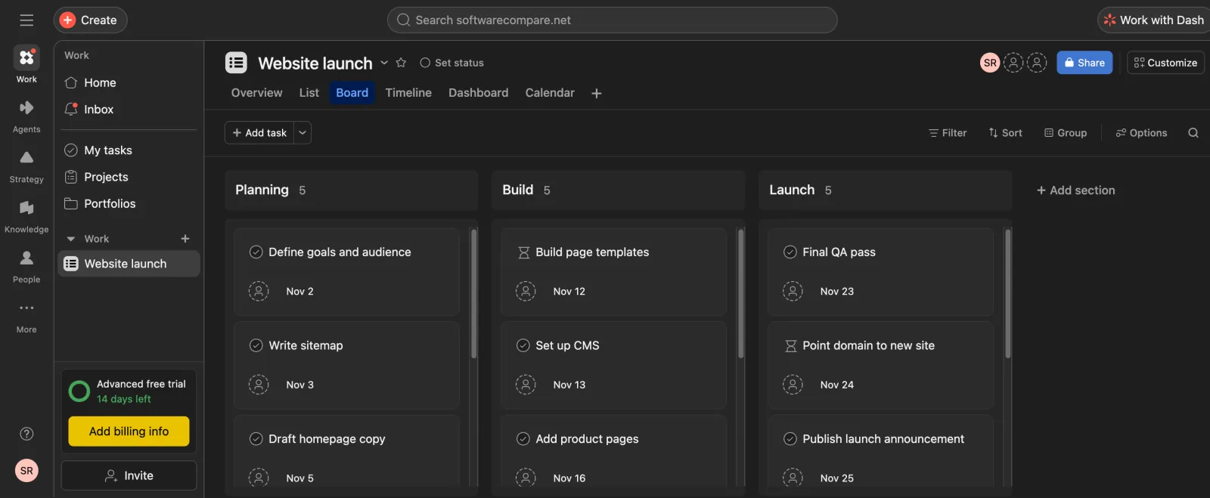Open Work with Dash assistant
Image resolution: width=1210 pixels, height=498 pixels.
[x=1154, y=20]
